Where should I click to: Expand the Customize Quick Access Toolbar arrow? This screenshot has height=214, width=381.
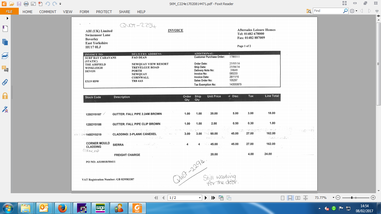click(60, 4)
